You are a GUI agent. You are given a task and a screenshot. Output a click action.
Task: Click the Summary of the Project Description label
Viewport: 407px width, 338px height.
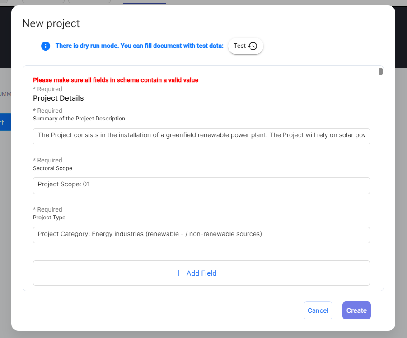[79, 119]
